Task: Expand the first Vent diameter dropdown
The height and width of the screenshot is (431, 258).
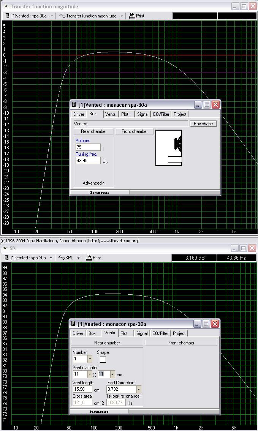Action: click(x=90, y=374)
